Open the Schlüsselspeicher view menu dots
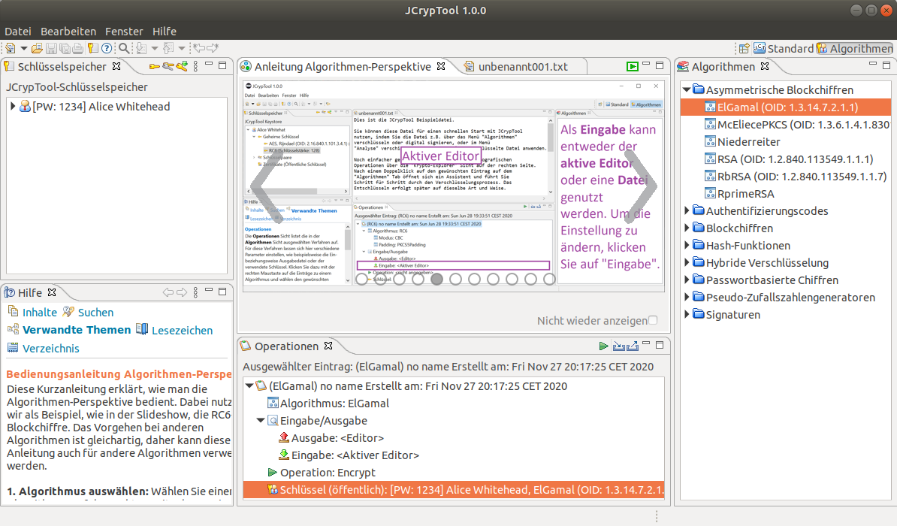The width and height of the screenshot is (897, 526). coord(195,66)
